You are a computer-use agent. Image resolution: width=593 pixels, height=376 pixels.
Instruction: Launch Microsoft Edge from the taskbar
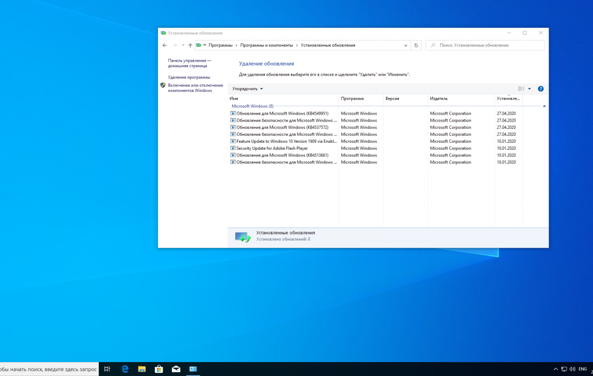point(125,369)
